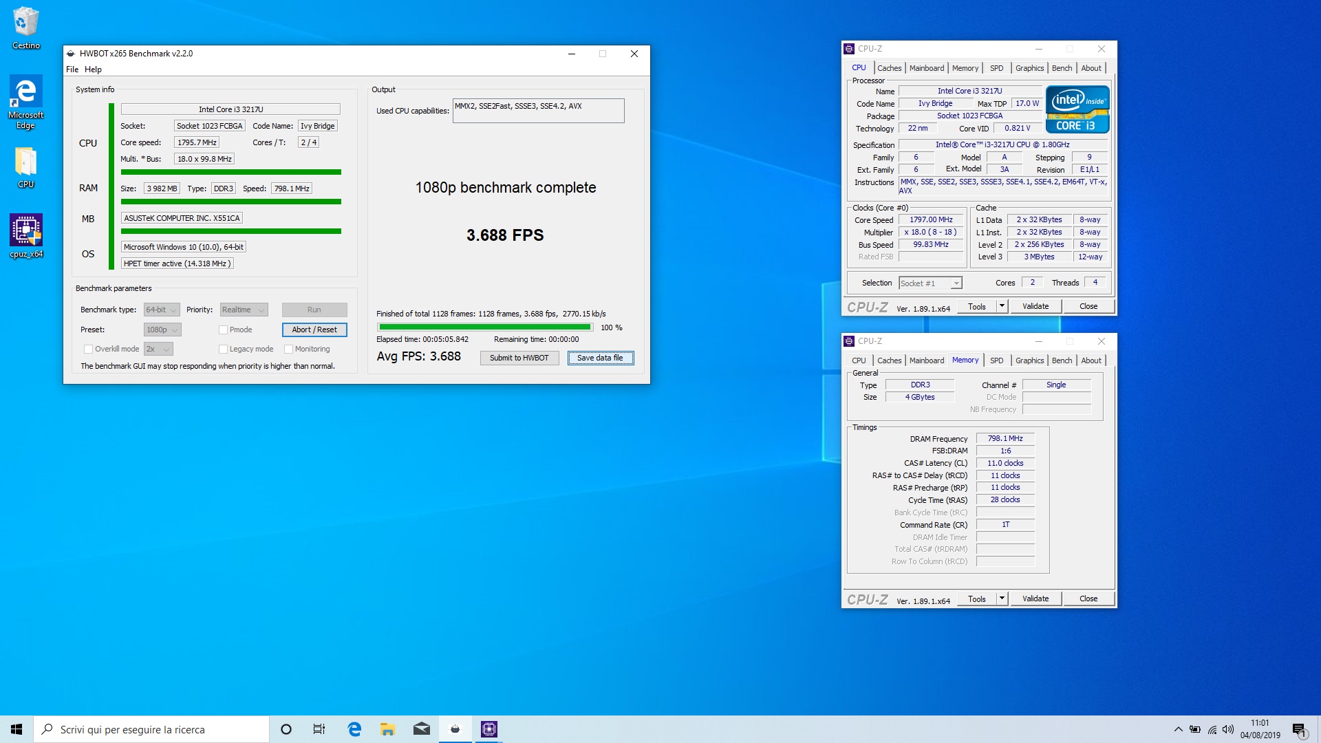
Task: Switch to CPU-Z taskbar icon
Action: [x=489, y=729]
